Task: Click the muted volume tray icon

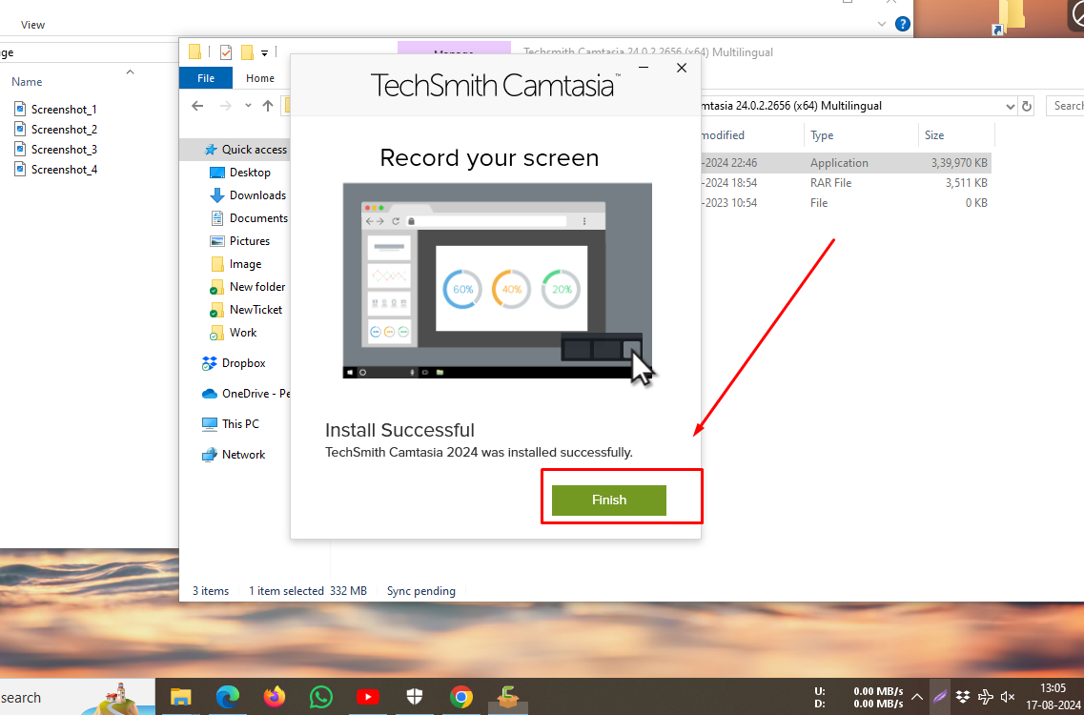Action: pos(1008,697)
